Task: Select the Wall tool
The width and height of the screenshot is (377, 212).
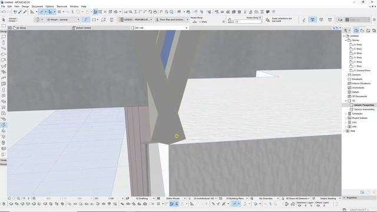Action: pos(4,37)
